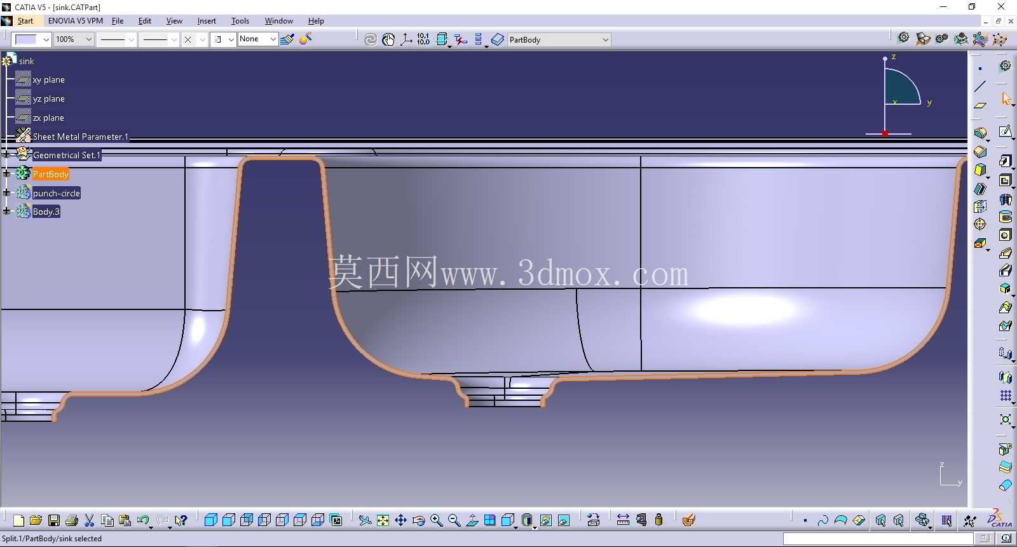The image size is (1017, 547).
Task: Select the Pan tool icon
Action: (x=400, y=520)
